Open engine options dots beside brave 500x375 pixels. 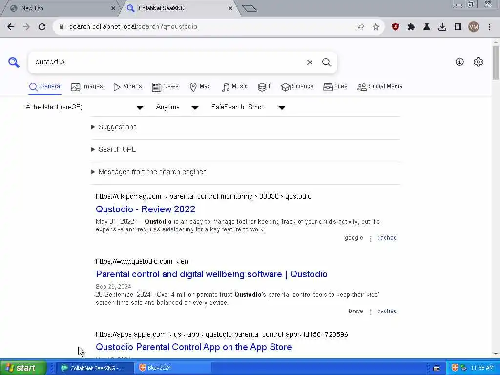point(371,312)
